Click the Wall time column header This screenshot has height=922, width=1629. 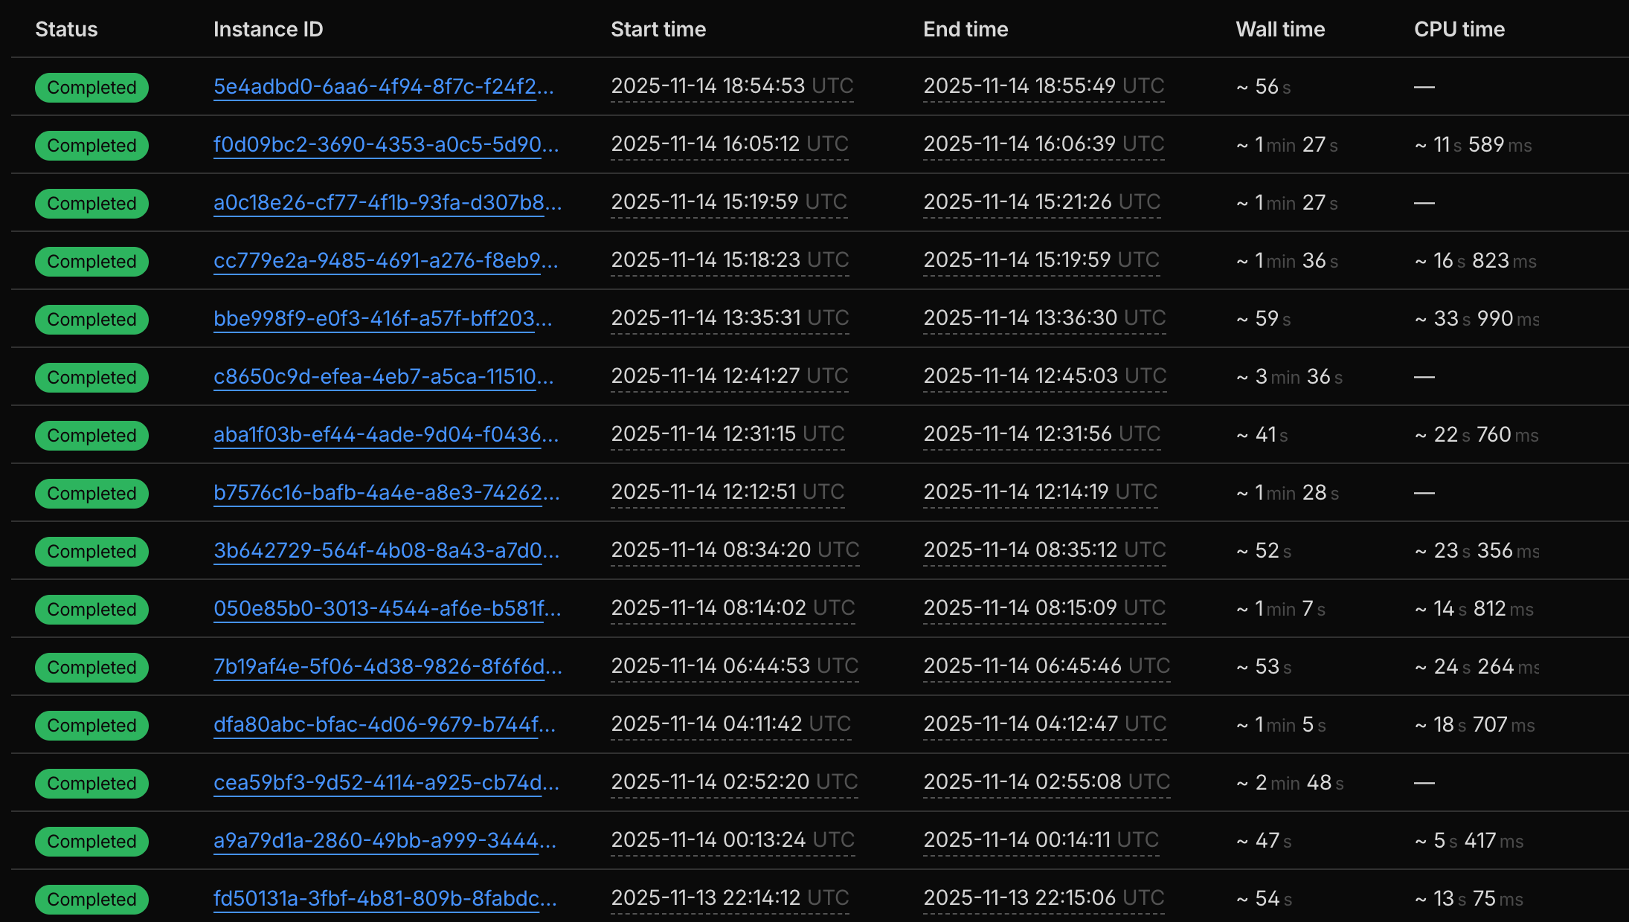tap(1279, 30)
